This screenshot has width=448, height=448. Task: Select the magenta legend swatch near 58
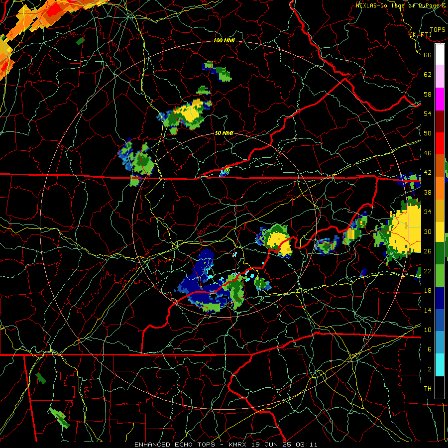coord(440,99)
